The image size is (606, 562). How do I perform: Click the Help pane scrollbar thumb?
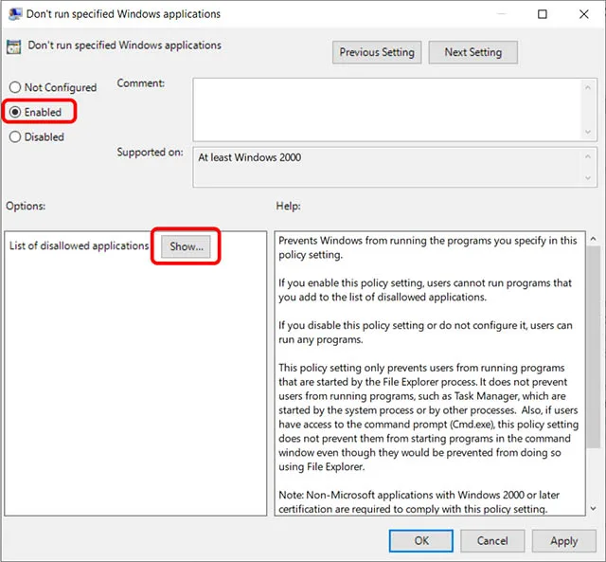point(594,347)
